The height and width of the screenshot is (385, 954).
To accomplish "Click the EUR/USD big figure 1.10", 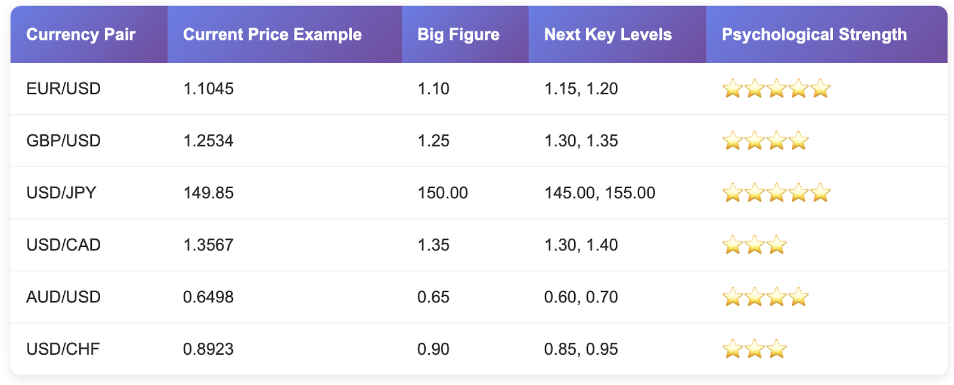I will pos(433,89).
